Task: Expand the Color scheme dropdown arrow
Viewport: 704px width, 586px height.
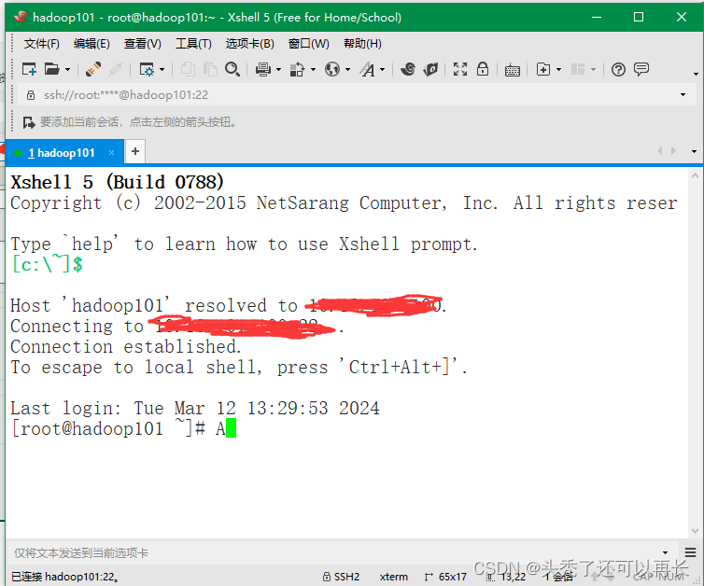Action: point(313,70)
